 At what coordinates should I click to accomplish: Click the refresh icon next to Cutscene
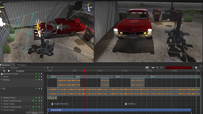52,68
